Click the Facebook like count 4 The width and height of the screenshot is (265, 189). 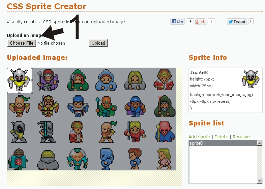click(190, 21)
